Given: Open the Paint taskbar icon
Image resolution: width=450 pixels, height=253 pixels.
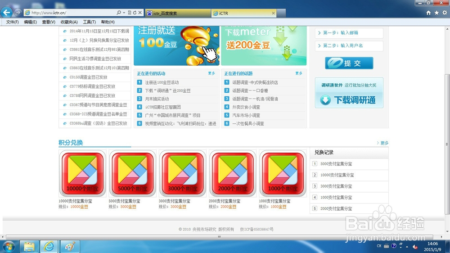Looking at the screenshot, I should tap(70, 246).
